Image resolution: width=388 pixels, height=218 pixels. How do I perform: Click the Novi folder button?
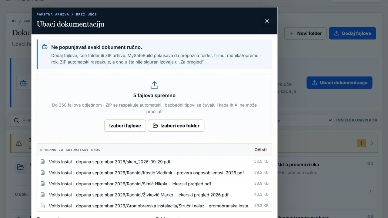pos(305,33)
